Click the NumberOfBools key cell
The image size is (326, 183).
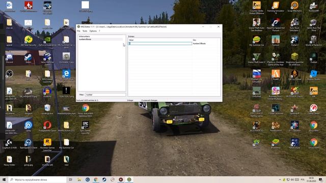(x=199, y=44)
